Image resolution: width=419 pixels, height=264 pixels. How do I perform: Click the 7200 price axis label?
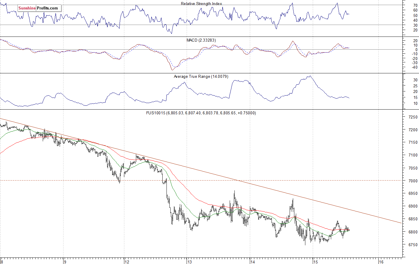tap(413, 130)
